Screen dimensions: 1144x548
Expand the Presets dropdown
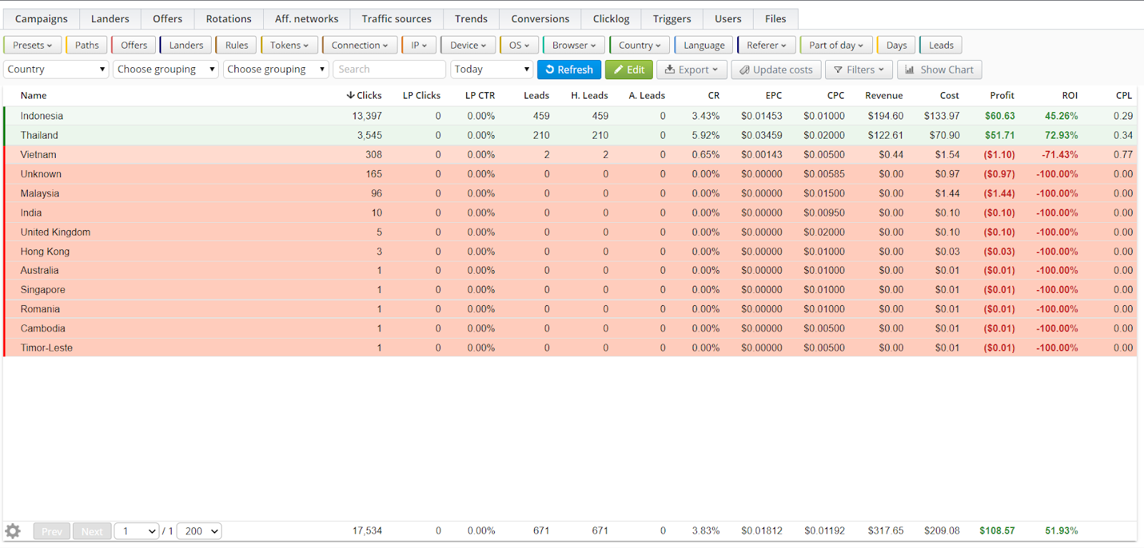(x=32, y=45)
